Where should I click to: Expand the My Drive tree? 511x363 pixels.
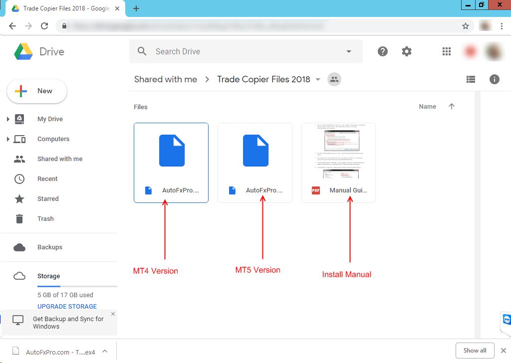(x=7, y=119)
